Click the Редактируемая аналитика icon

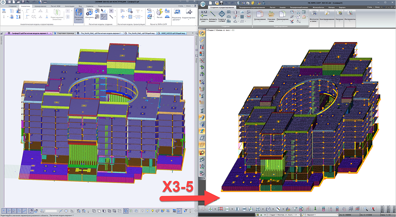pyautogui.click(x=57, y=14)
